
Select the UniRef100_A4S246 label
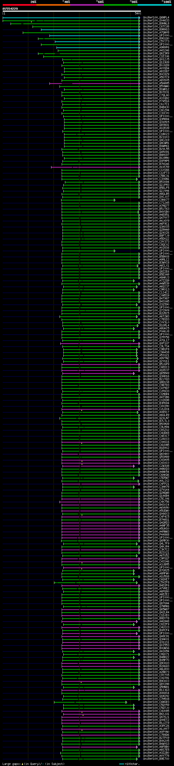156,50
